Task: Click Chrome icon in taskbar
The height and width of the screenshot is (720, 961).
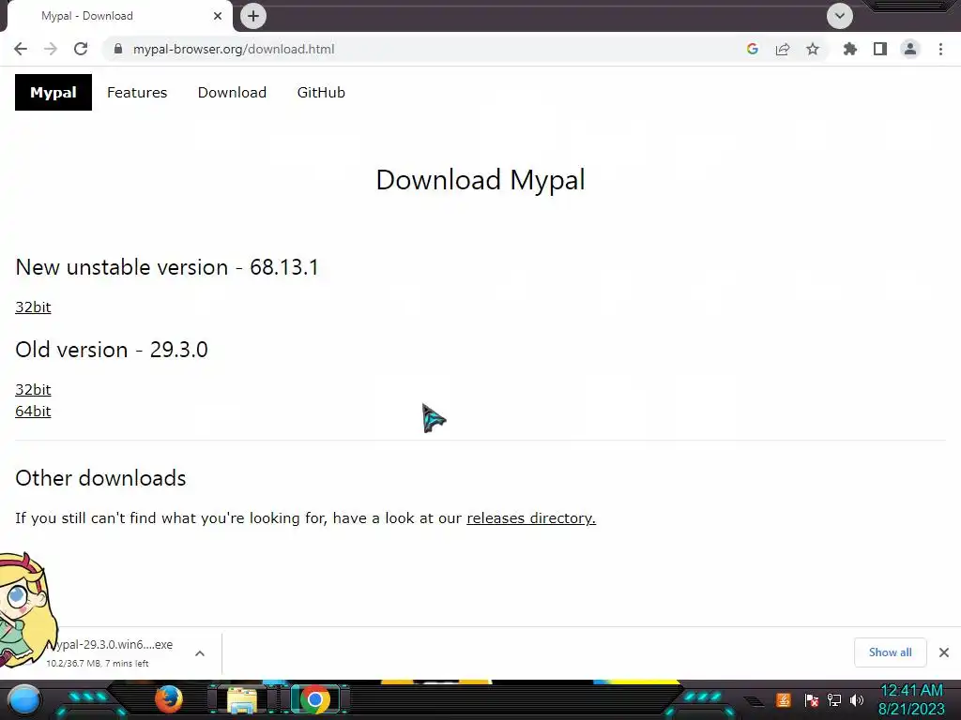Action: coord(315,699)
